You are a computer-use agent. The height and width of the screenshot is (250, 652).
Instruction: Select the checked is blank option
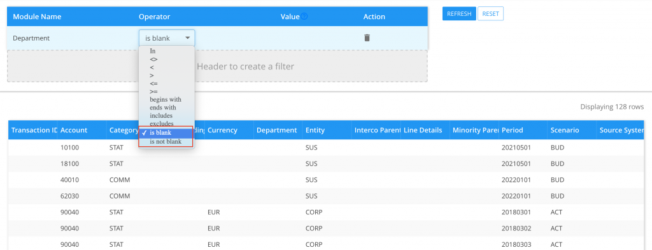[x=166, y=133]
